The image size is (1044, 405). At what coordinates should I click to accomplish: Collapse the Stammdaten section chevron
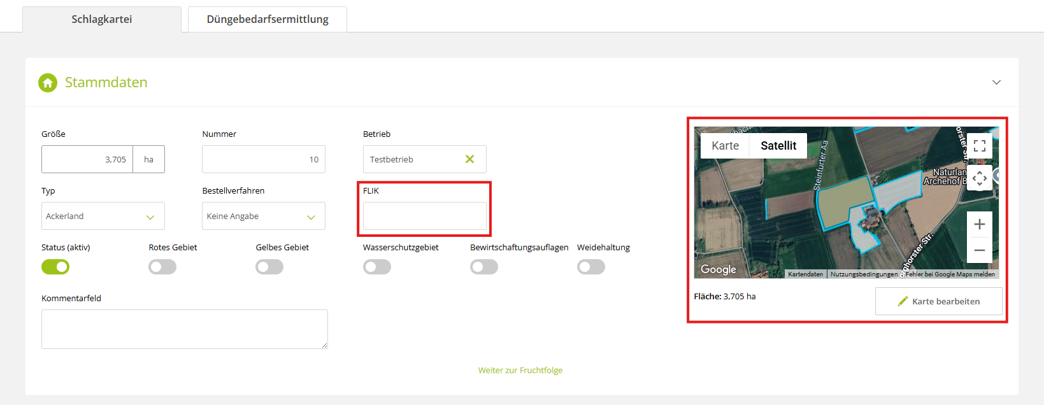click(x=996, y=83)
